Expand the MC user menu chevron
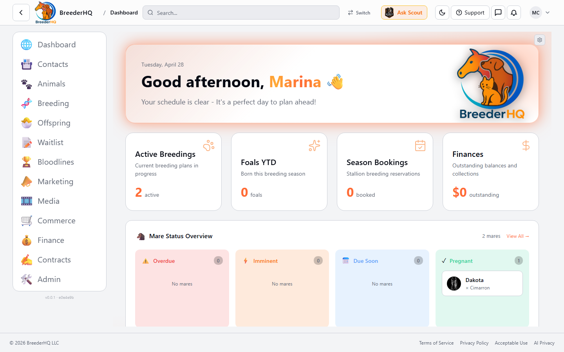 pyautogui.click(x=548, y=13)
